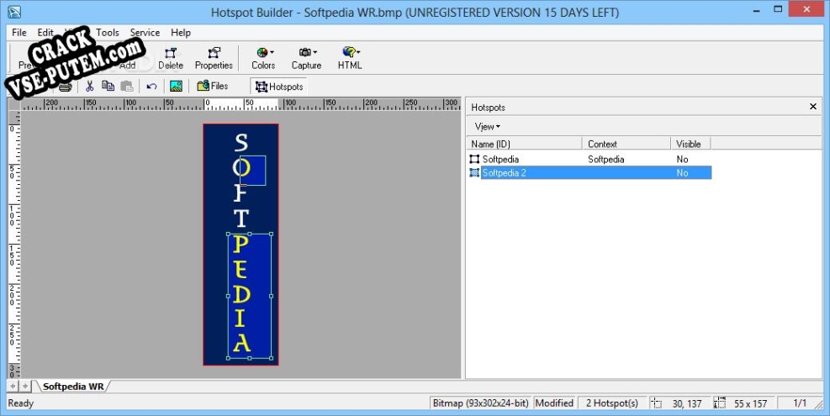The image size is (830, 416).
Task: Open the Help menu
Action: tap(181, 32)
